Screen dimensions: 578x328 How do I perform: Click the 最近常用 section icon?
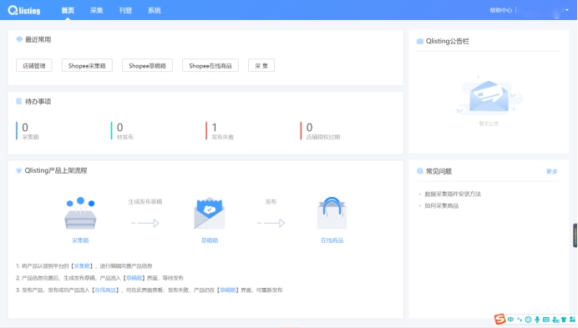tap(19, 39)
